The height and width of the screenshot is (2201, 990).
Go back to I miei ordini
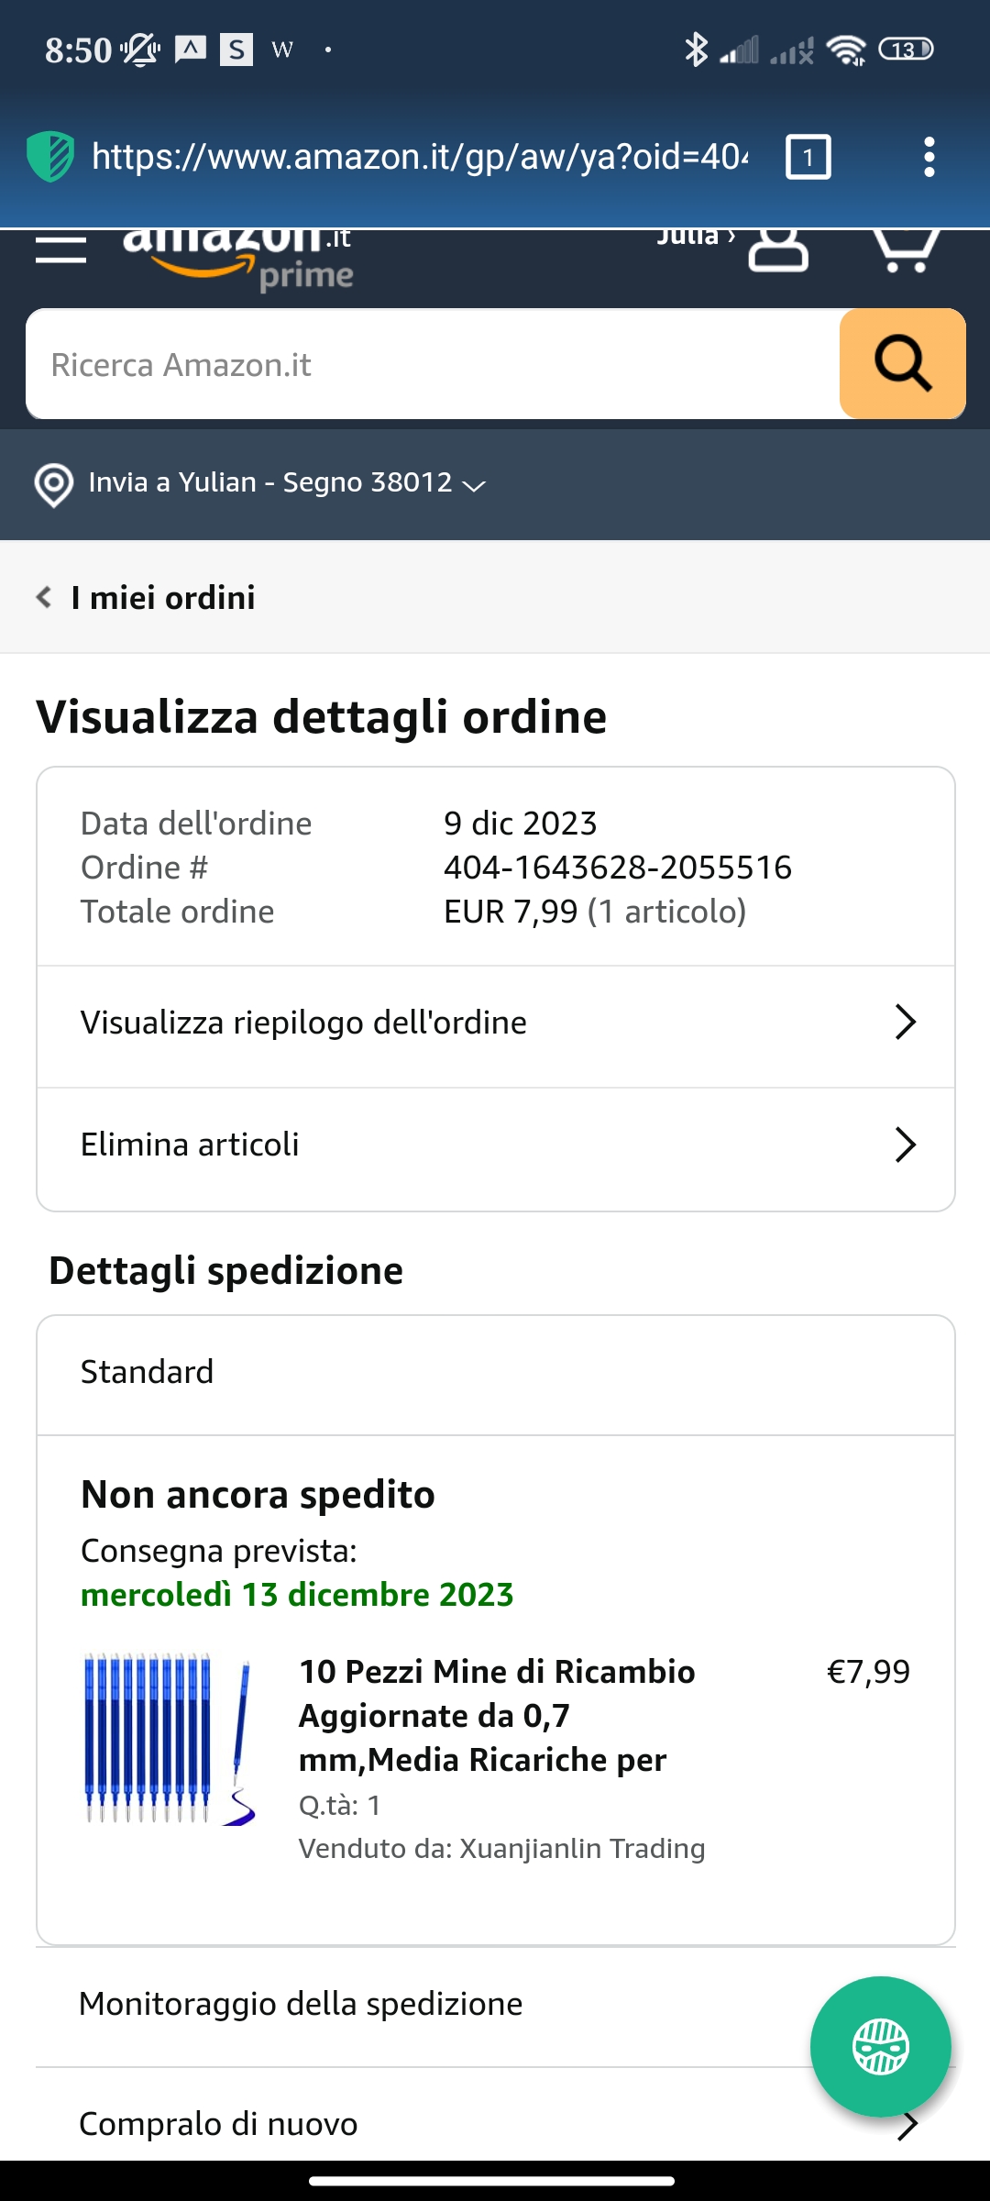click(x=146, y=598)
